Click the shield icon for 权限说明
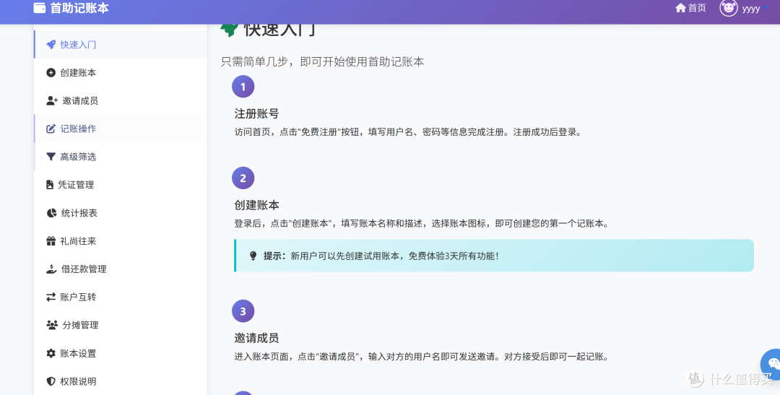Viewport: 780px width, 395px height. tap(51, 381)
